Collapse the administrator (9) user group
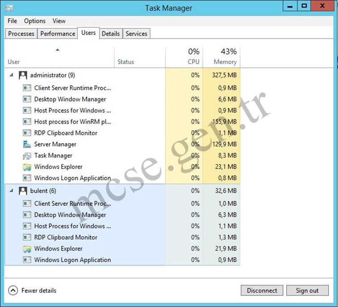Screen dimensions: 338x307 coord(12,75)
